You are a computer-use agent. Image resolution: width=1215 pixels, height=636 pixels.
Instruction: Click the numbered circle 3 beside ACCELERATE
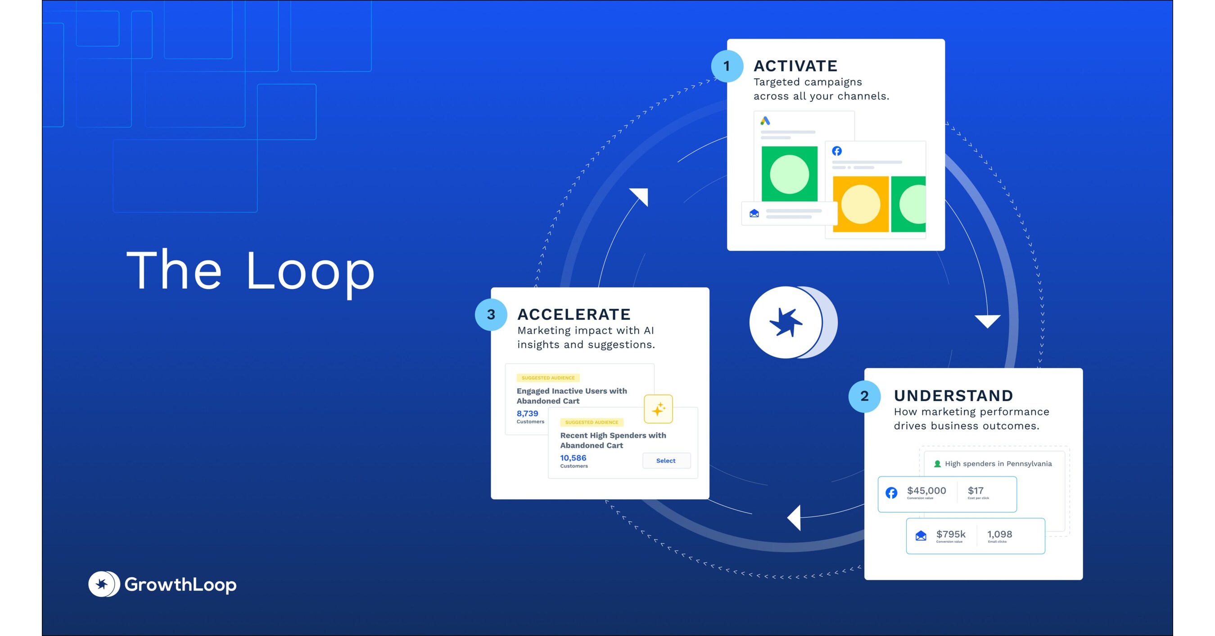point(491,315)
